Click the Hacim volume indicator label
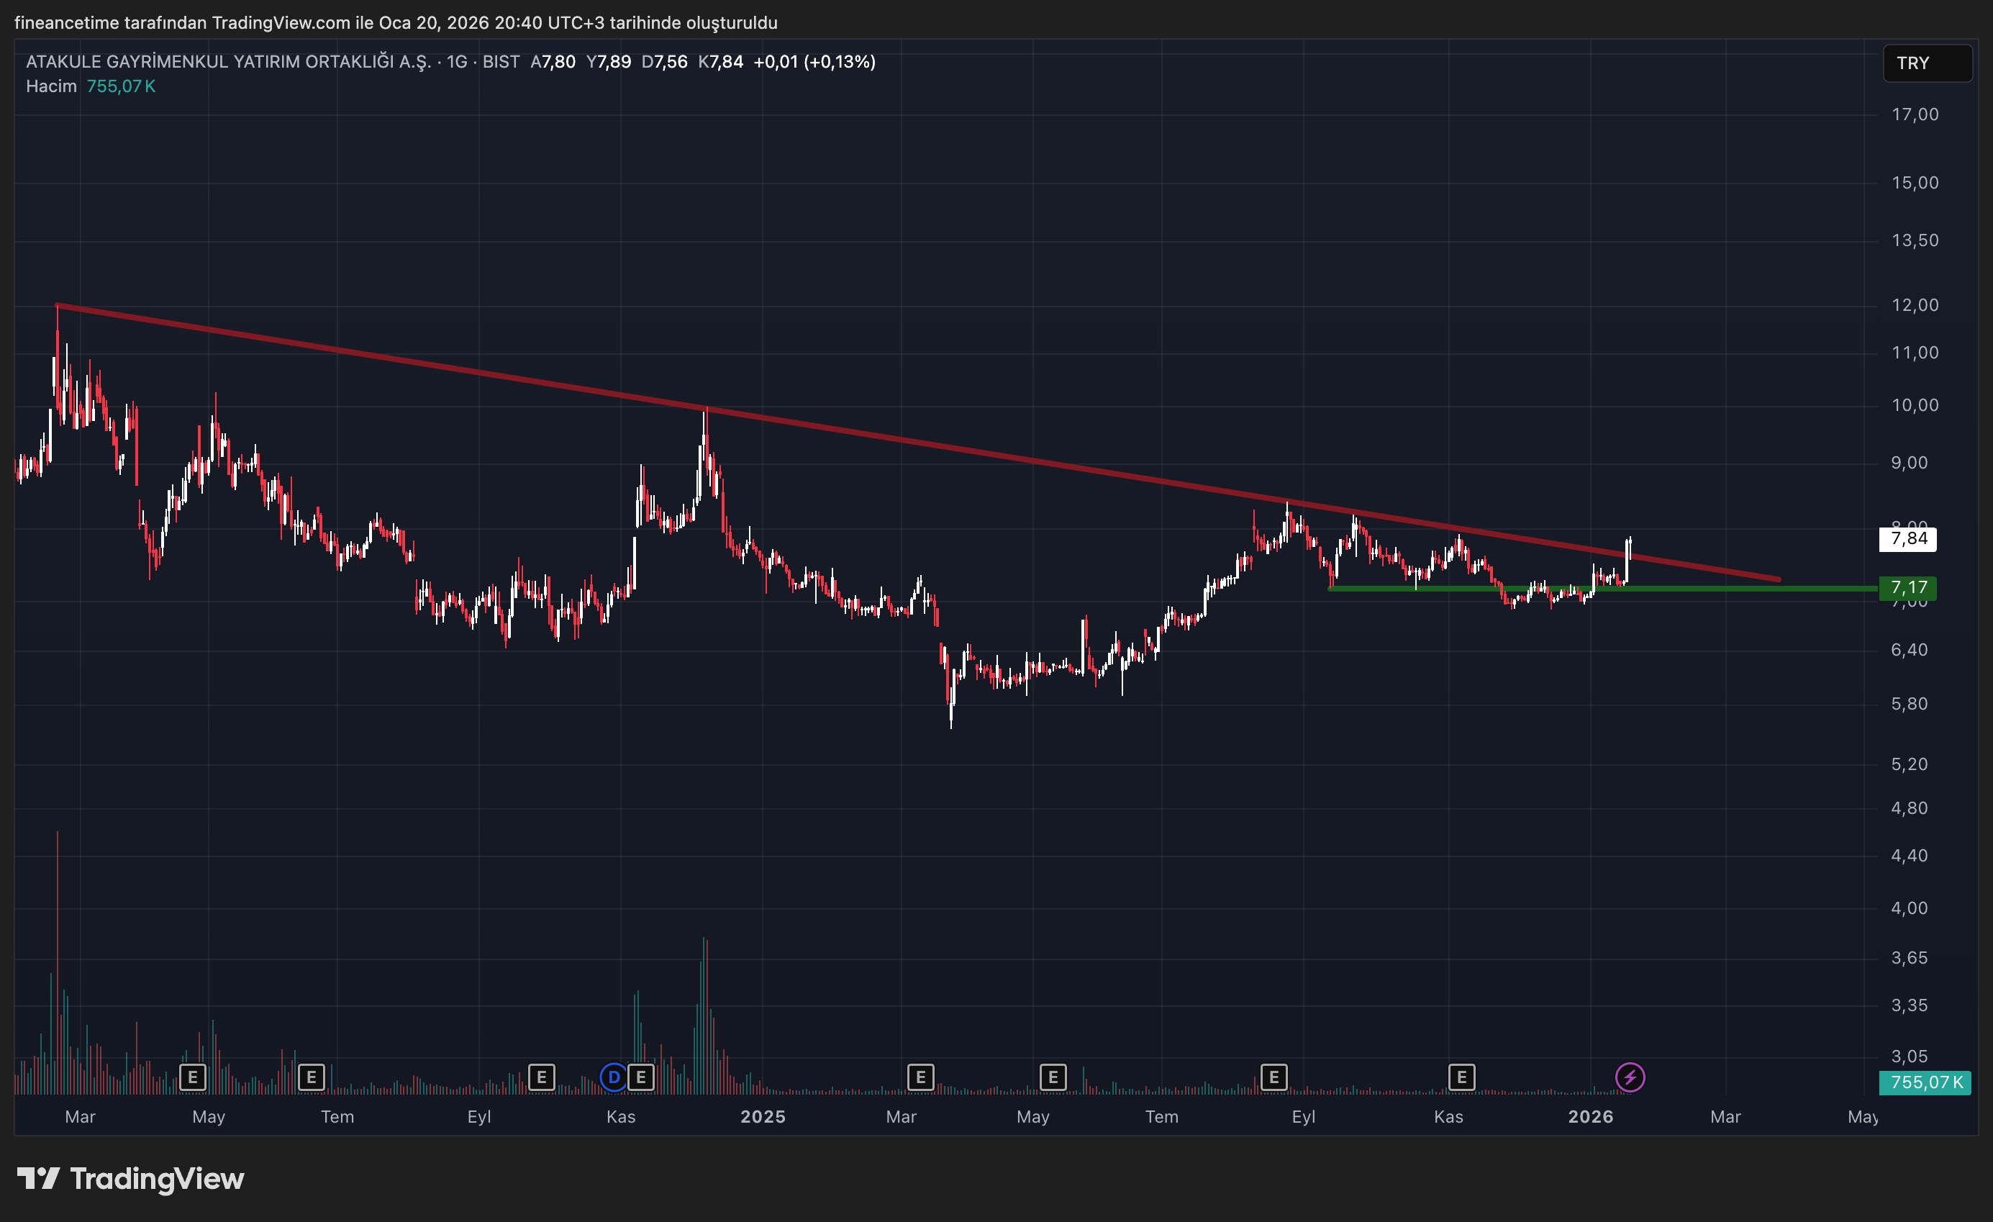 pos(51,86)
